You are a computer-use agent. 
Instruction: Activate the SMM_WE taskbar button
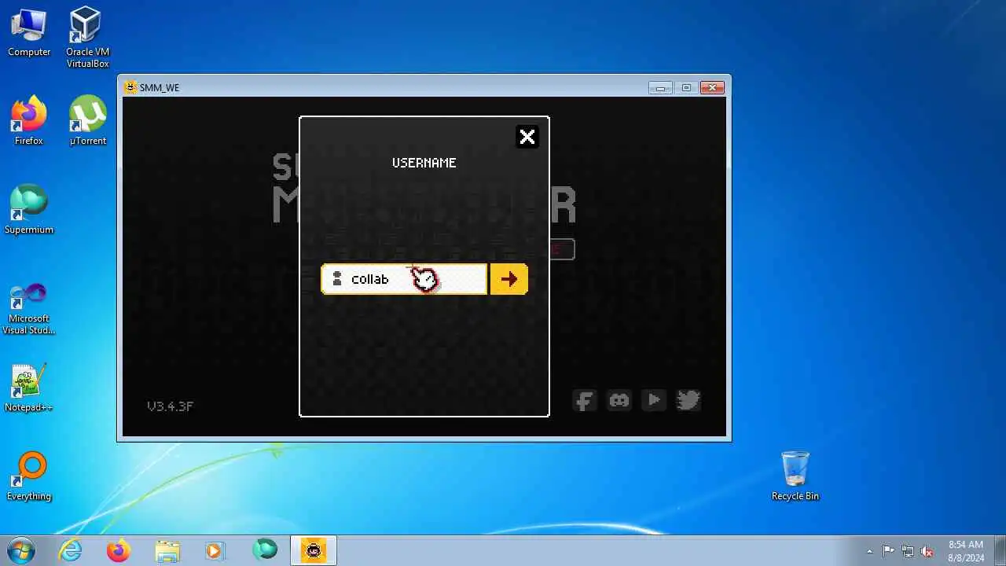click(314, 550)
